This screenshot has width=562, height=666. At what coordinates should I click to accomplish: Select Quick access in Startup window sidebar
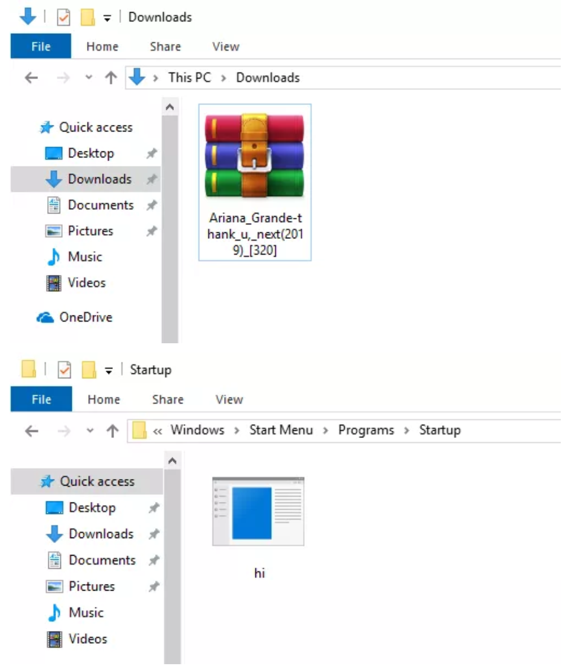(87, 481)
